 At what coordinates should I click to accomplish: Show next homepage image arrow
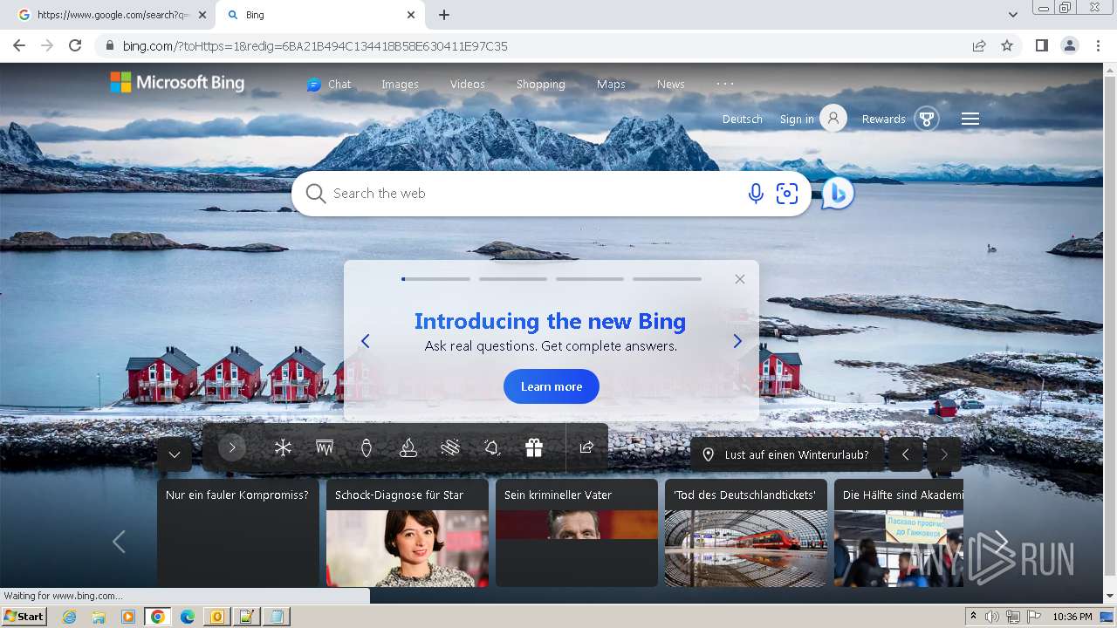[943, 454]
